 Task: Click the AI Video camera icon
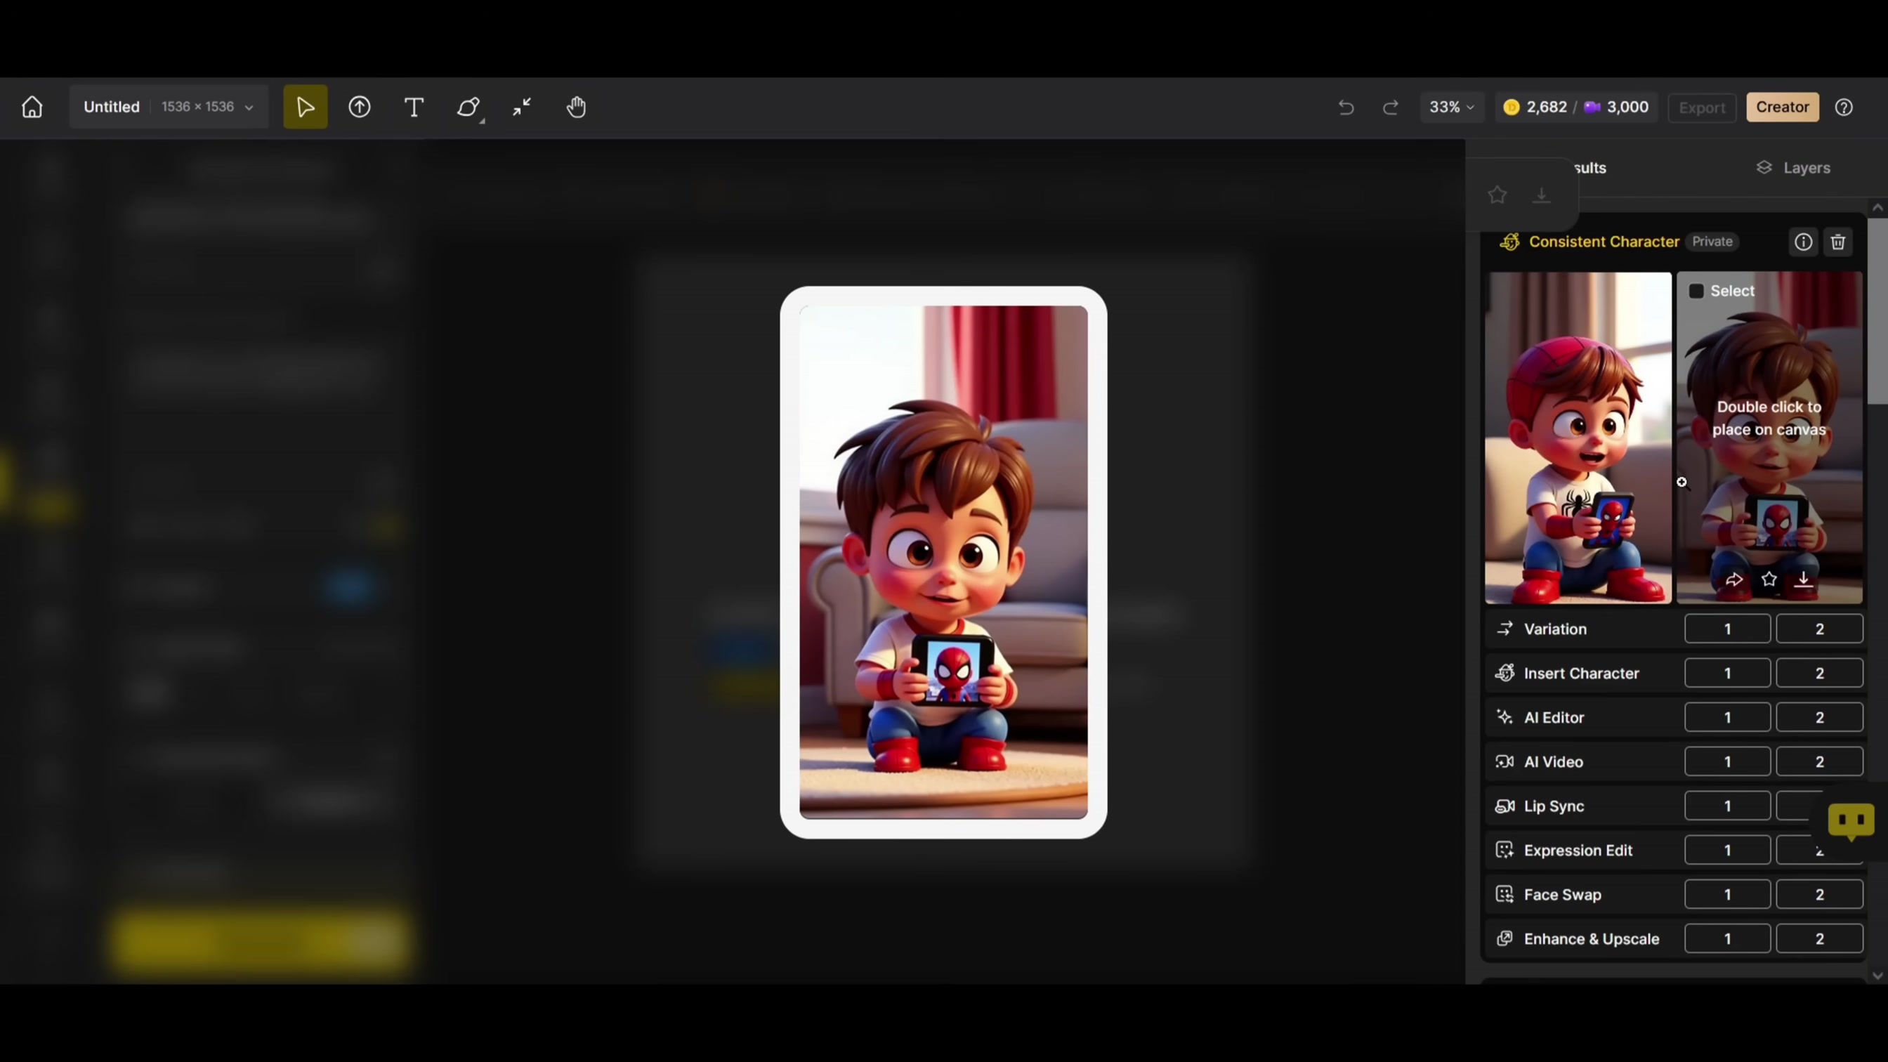1504,761
